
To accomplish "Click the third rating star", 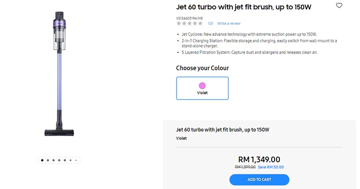I will pos(190,23).
